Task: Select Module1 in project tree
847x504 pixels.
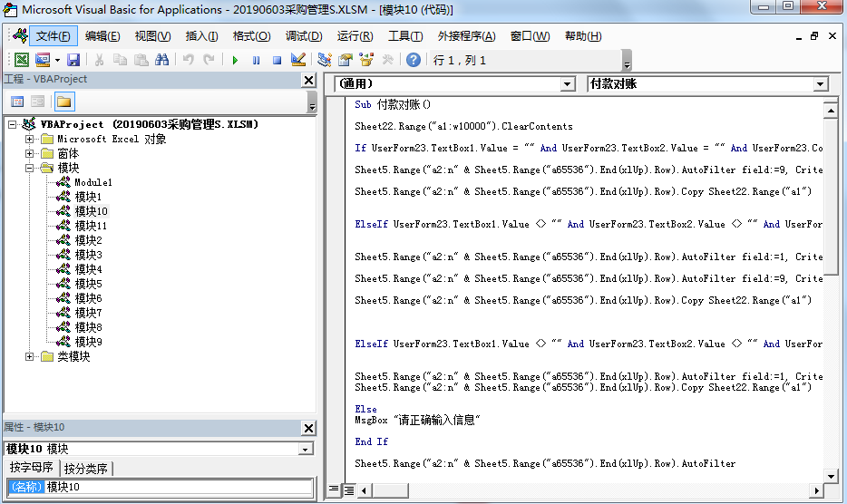Action: pyautogui.click(x=92, y=182)
